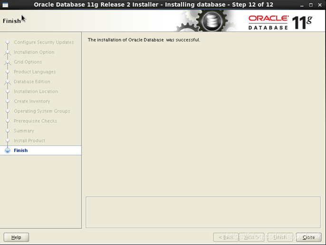Select the Install Product step
Viewport: 326px width, 245px height.
tap(29, 140)
